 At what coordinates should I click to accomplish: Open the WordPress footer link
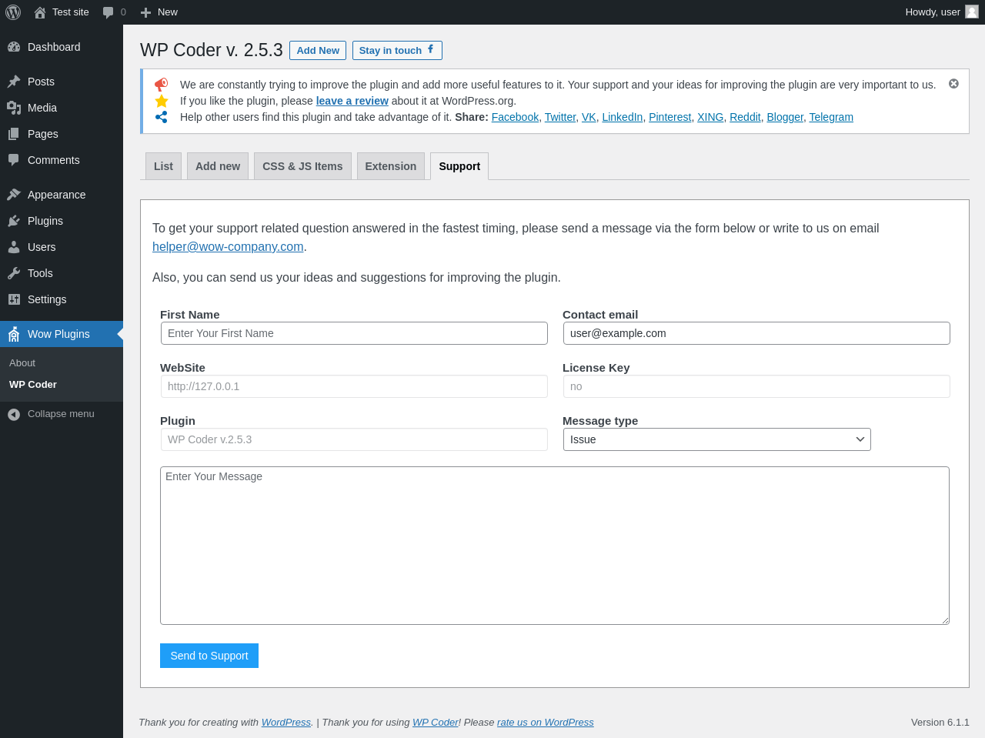tap(286, 723)
